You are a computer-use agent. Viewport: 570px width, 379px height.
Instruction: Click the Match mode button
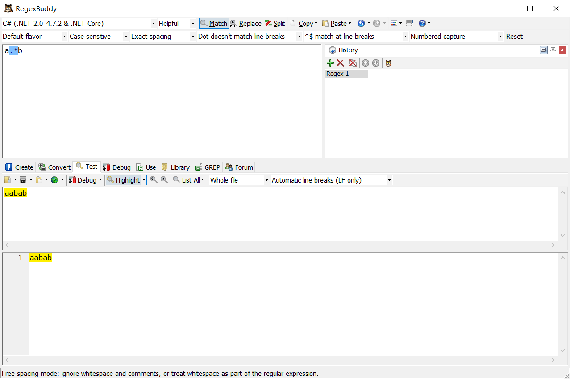click(x=214, y=23)
